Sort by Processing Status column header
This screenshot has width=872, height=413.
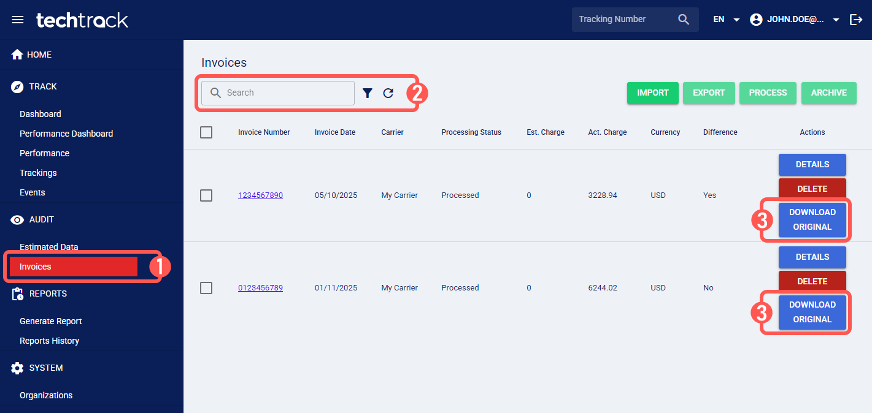471,132
